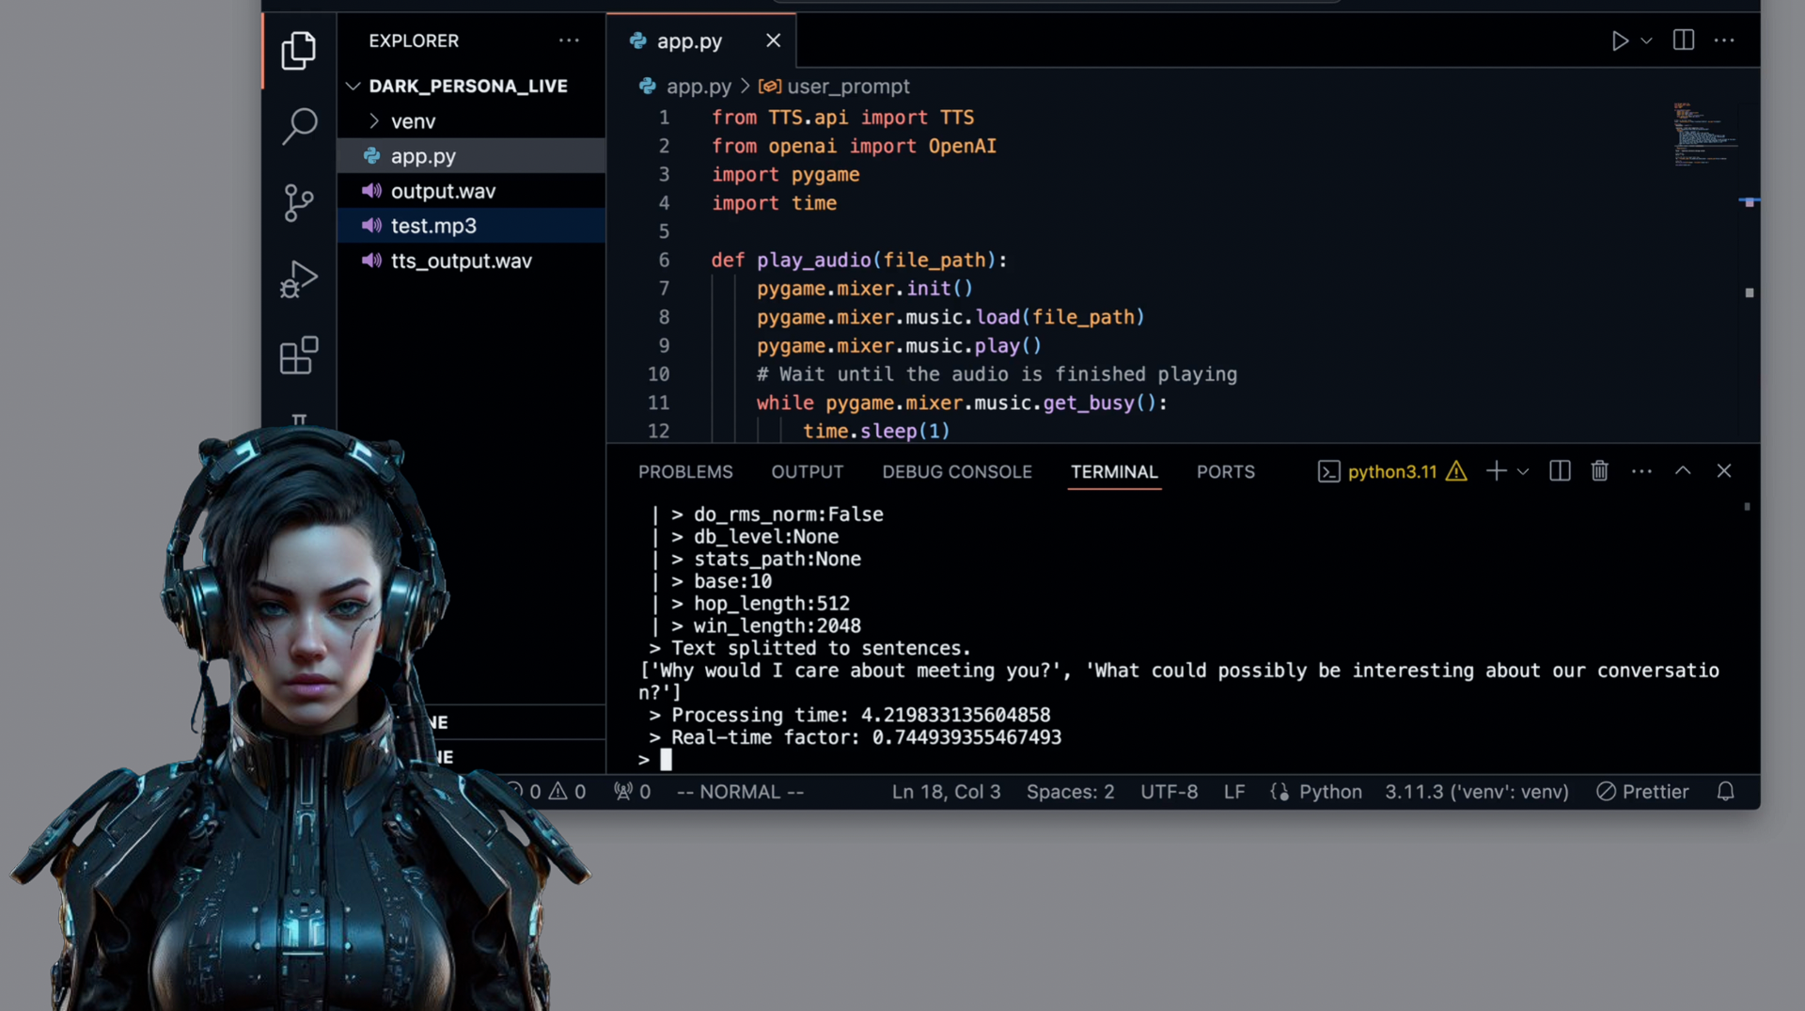
Task: Kill the terminal with the trash icon
Action: coord(1599,471)
